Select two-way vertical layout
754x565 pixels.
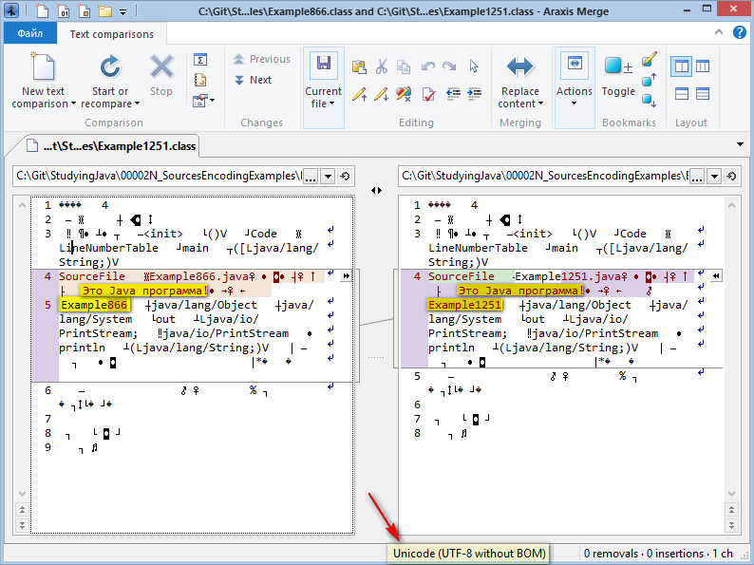681,66
